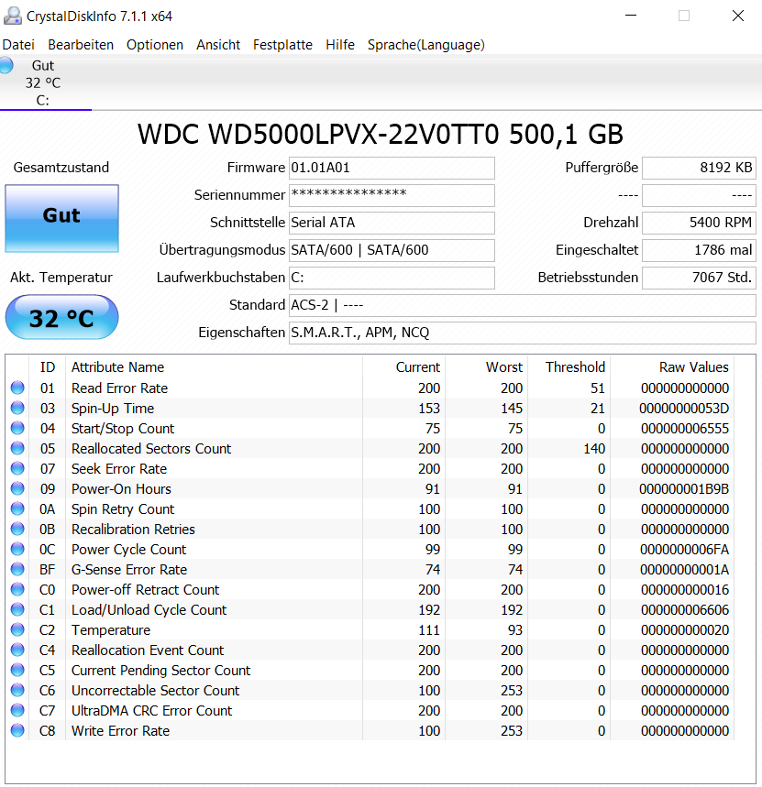Open the Optionen menu
The image size is (762, 787).
point(155,45)
